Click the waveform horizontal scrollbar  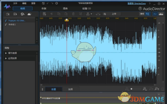pyautogui.click(x=98, y=85)
